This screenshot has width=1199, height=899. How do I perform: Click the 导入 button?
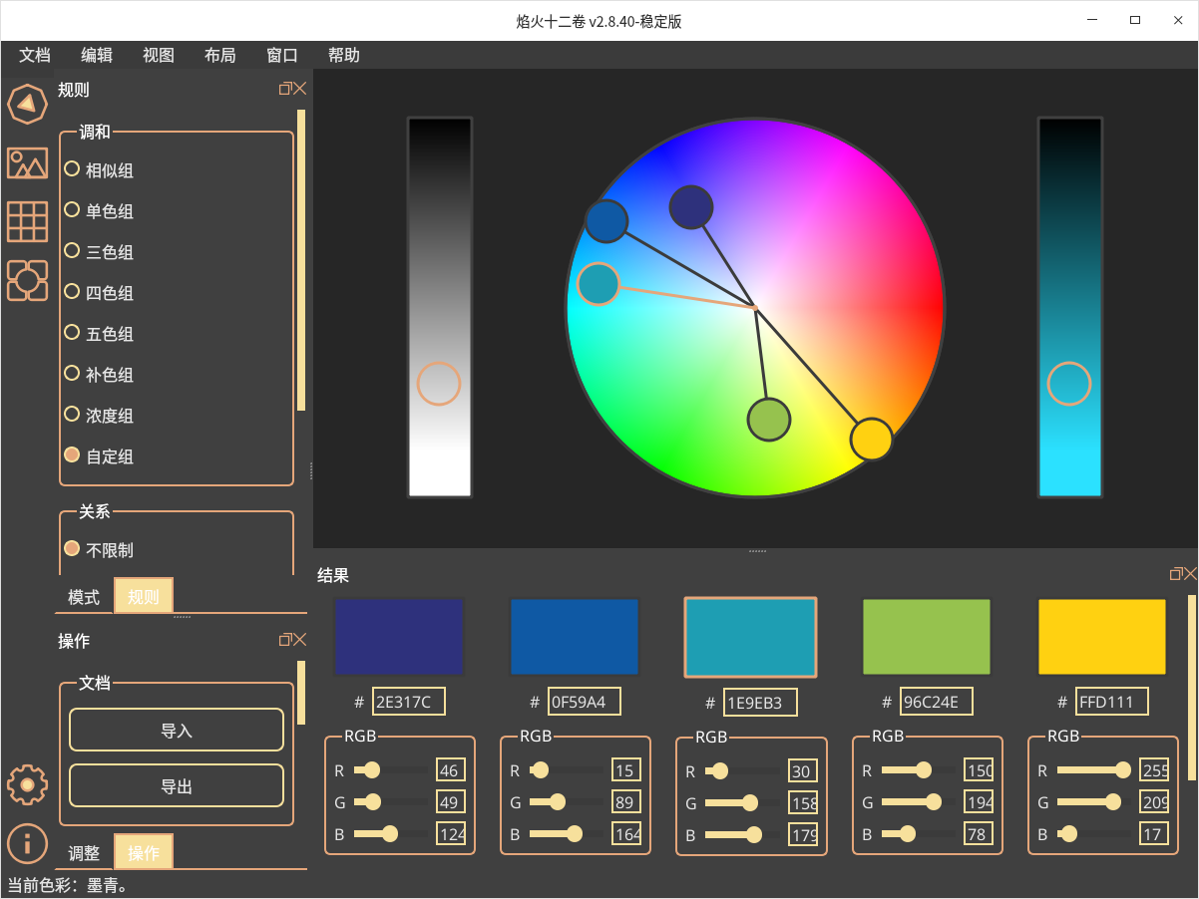pos(177,731)
